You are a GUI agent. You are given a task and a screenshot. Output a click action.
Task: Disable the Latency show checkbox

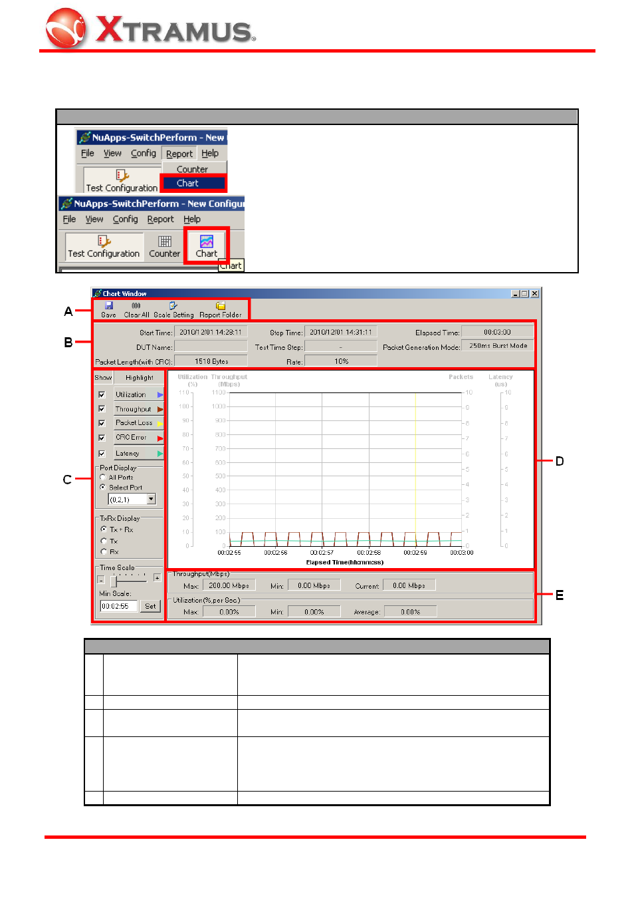click(x=102, y=454)
